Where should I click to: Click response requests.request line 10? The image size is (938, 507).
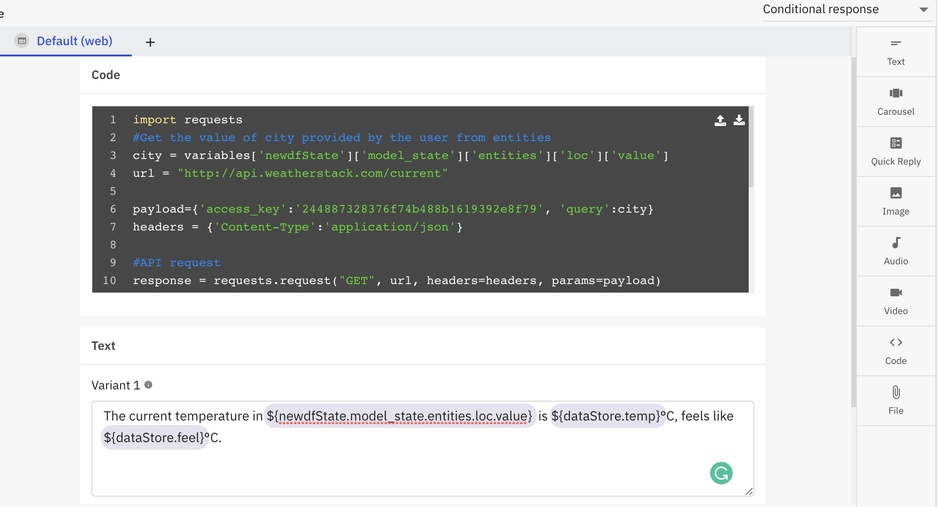(x=396, y=280)
